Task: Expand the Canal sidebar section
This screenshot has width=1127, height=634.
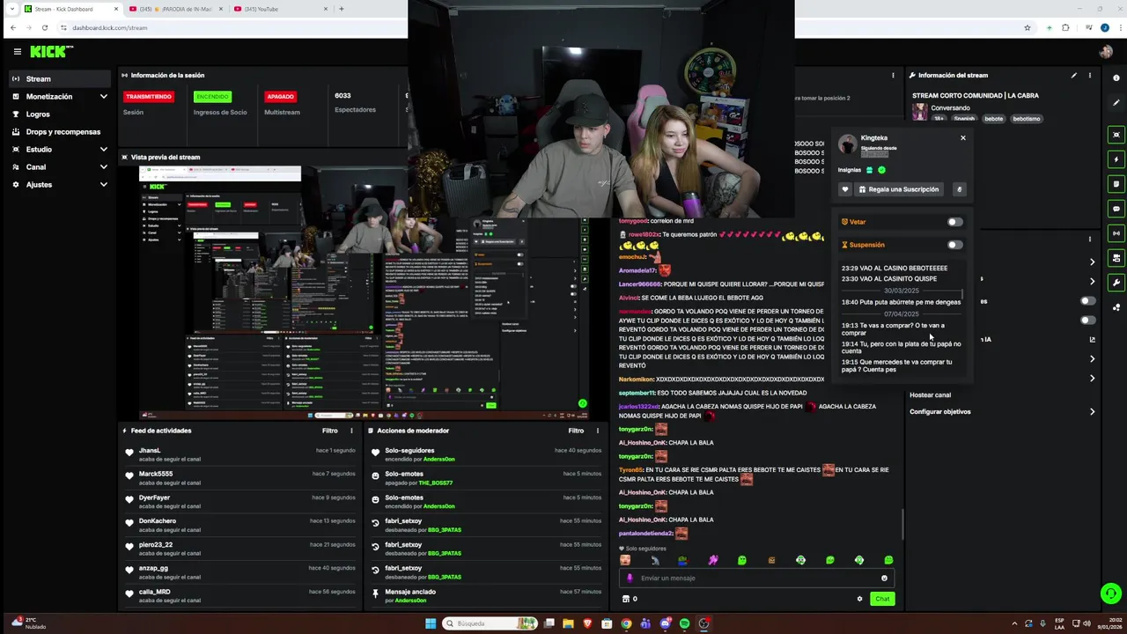Action: (103, 167)
